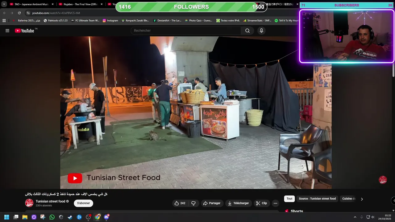The image size is (395, 222).
Task: Open Task View on the taskbar
Action: click(16, 217)
